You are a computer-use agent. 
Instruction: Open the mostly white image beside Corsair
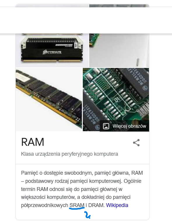click(119, 50)
